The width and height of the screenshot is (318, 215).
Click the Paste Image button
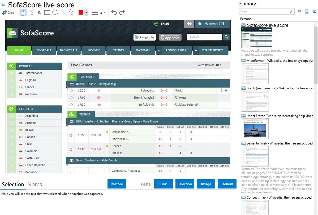pos(206,184)
